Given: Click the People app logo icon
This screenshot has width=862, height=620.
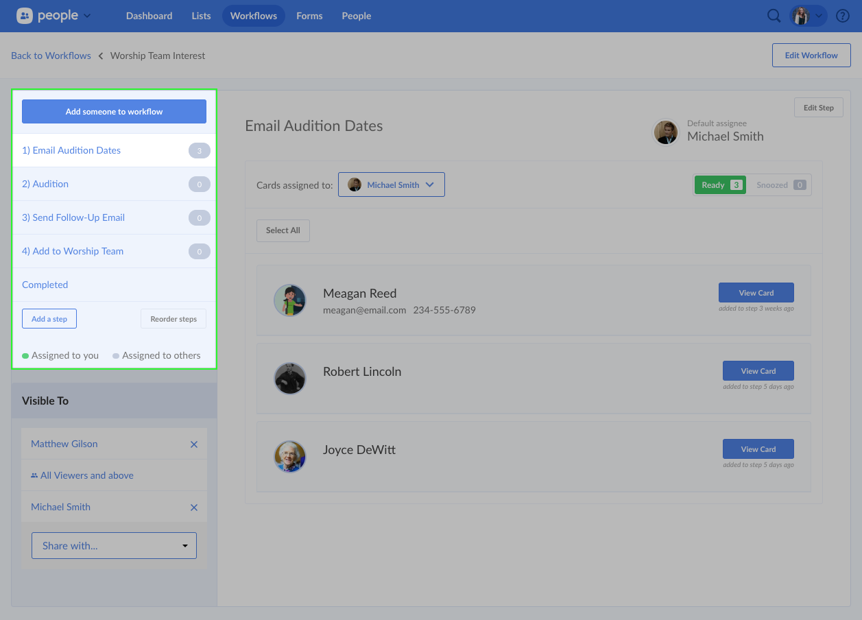Looking at the screenshot, I should (25, 16).
